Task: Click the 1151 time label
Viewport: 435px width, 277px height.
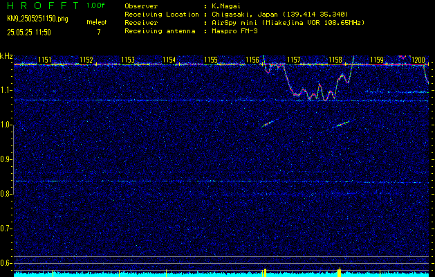Action: [45, 60]
